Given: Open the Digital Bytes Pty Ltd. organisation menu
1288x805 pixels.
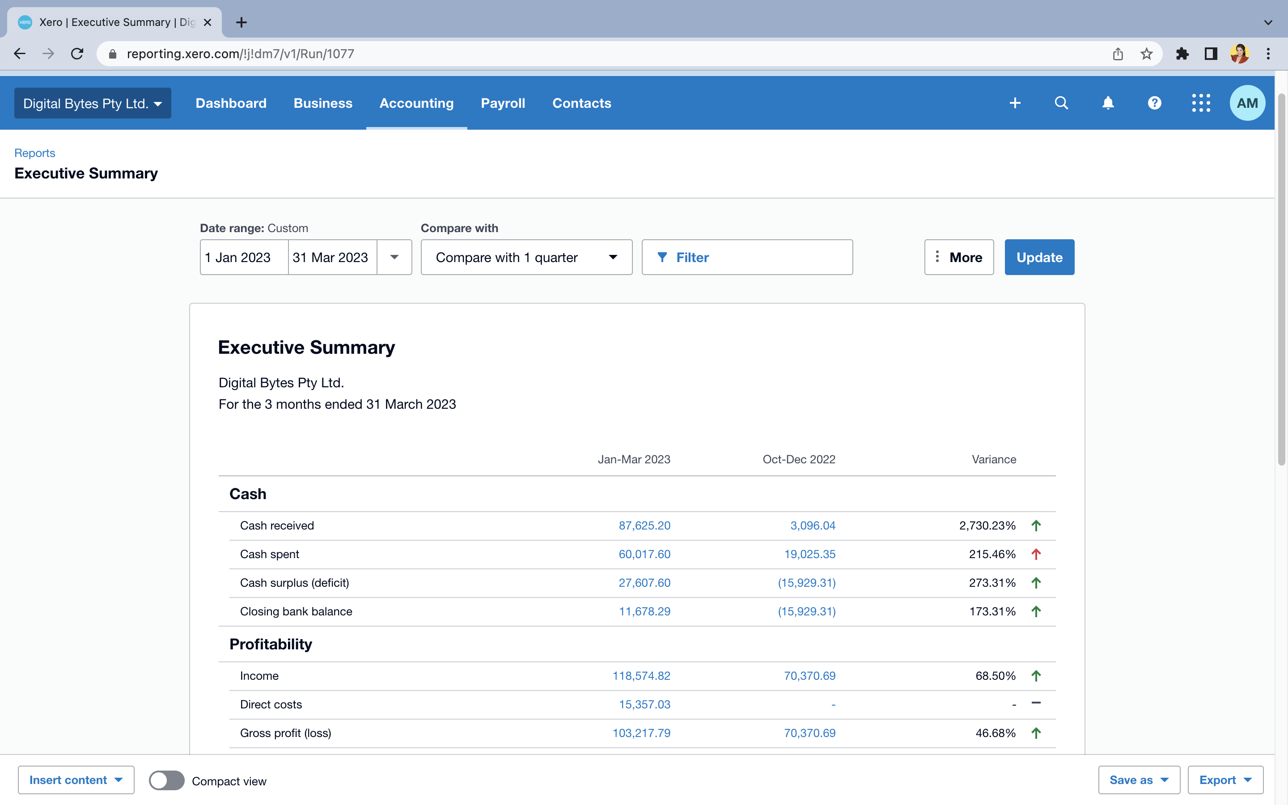Looking at the screenshot, I should 93,103.
